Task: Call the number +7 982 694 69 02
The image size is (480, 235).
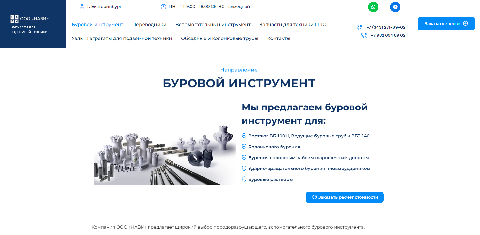Action: (388, 35)
